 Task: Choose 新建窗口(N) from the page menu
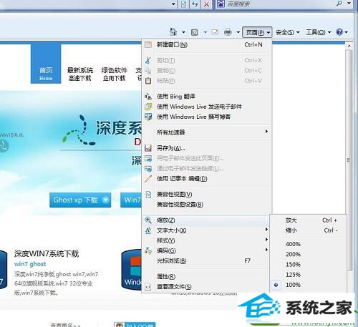click(207, 44)
